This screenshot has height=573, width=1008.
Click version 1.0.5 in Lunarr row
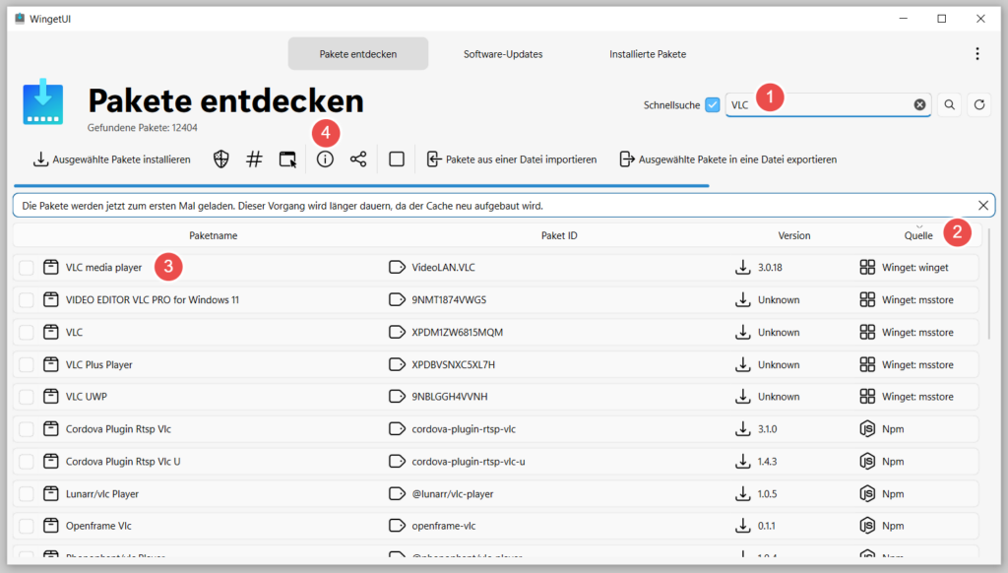767,494
